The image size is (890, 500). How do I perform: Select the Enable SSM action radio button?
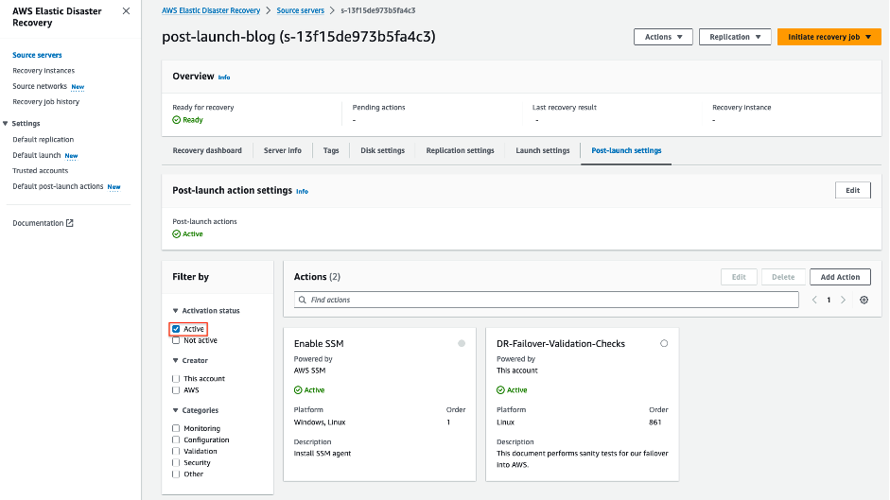(x=462, y=343)
